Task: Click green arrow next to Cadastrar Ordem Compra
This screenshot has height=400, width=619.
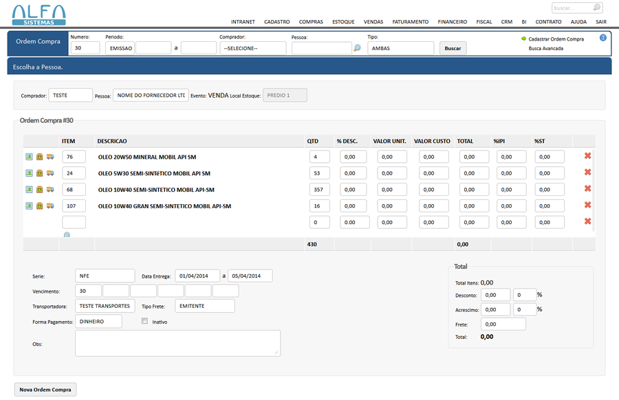Action: click(524, 38)
